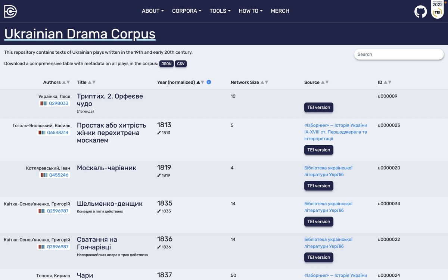The image size is (448, 280).
Task: Open TEI version for Простак play
Action: click(x=318, y=150)
